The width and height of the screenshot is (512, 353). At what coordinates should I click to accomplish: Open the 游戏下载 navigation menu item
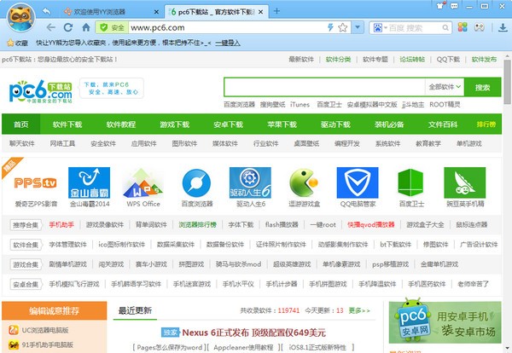point(174,124)
